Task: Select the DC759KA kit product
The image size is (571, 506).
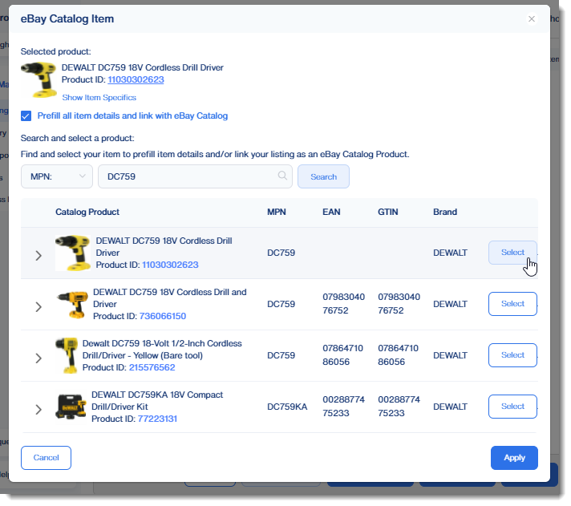Action: pyautogui.click(x=512, y=407)
